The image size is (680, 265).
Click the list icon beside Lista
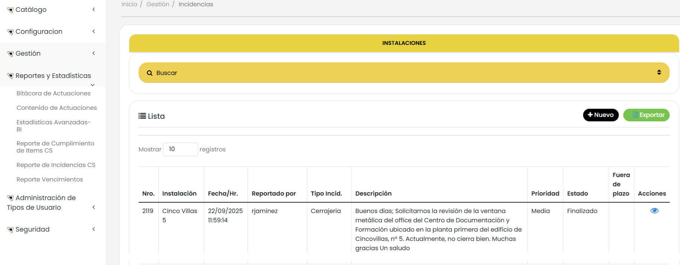pos(142,116)
